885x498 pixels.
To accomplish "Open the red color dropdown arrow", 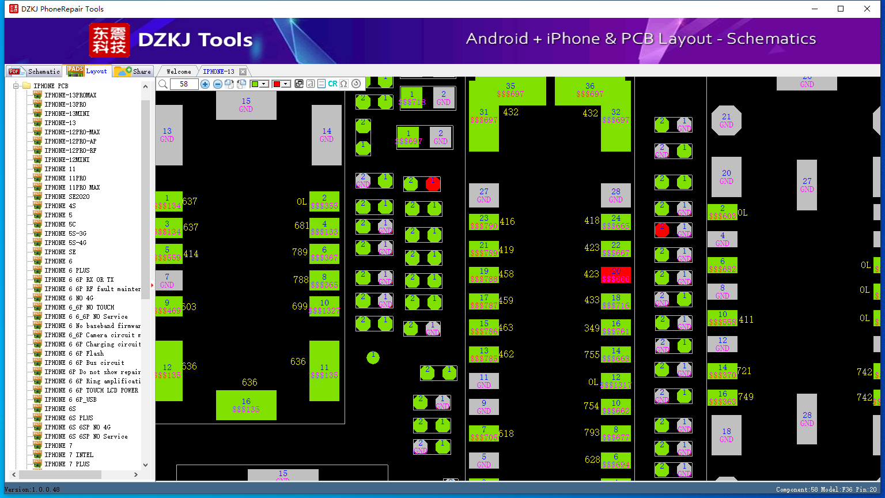I will (286, 84).
